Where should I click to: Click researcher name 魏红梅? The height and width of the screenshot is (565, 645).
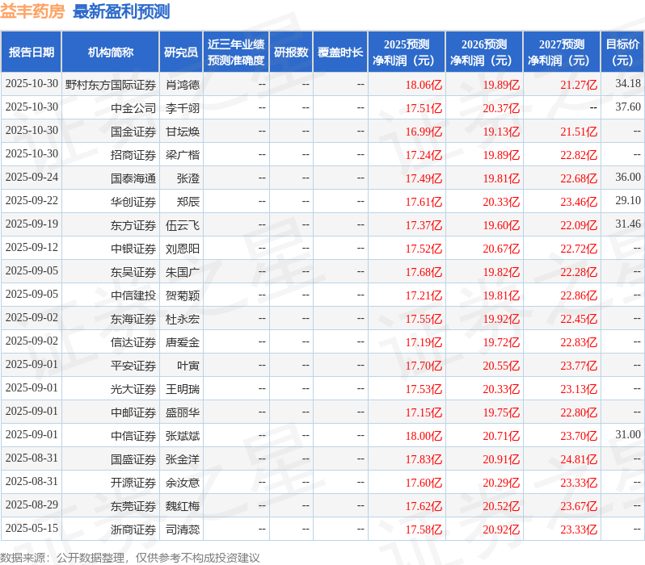pyautogui.click(x=183, y=507)
